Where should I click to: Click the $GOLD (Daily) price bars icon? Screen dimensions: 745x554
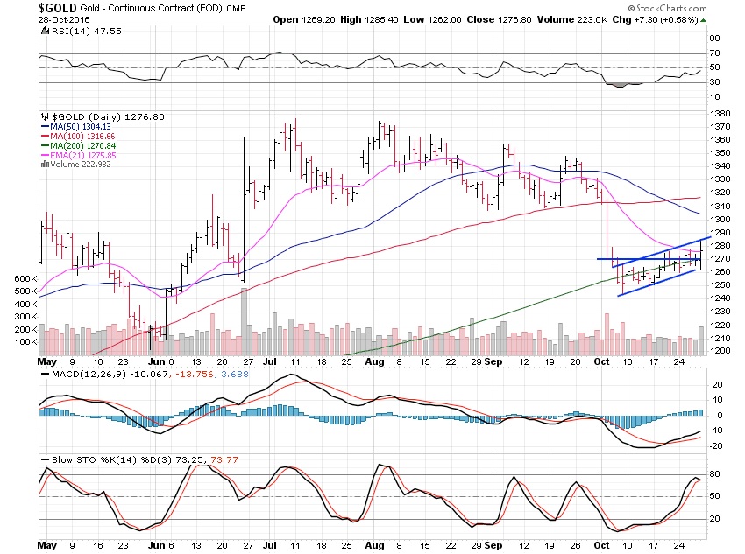point(45,116)
